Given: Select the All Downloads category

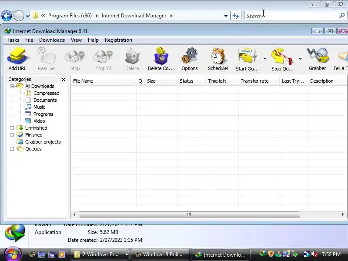Looking at the screenshot, I should click(40, 86).
